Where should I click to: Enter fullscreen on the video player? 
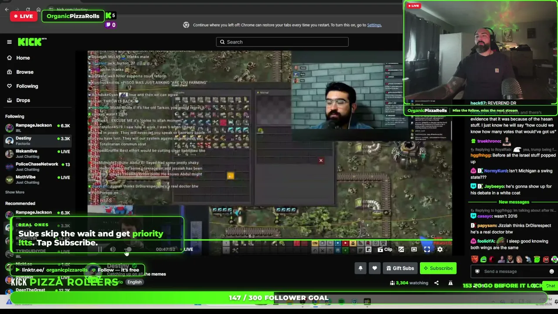(x=427, y=249)
